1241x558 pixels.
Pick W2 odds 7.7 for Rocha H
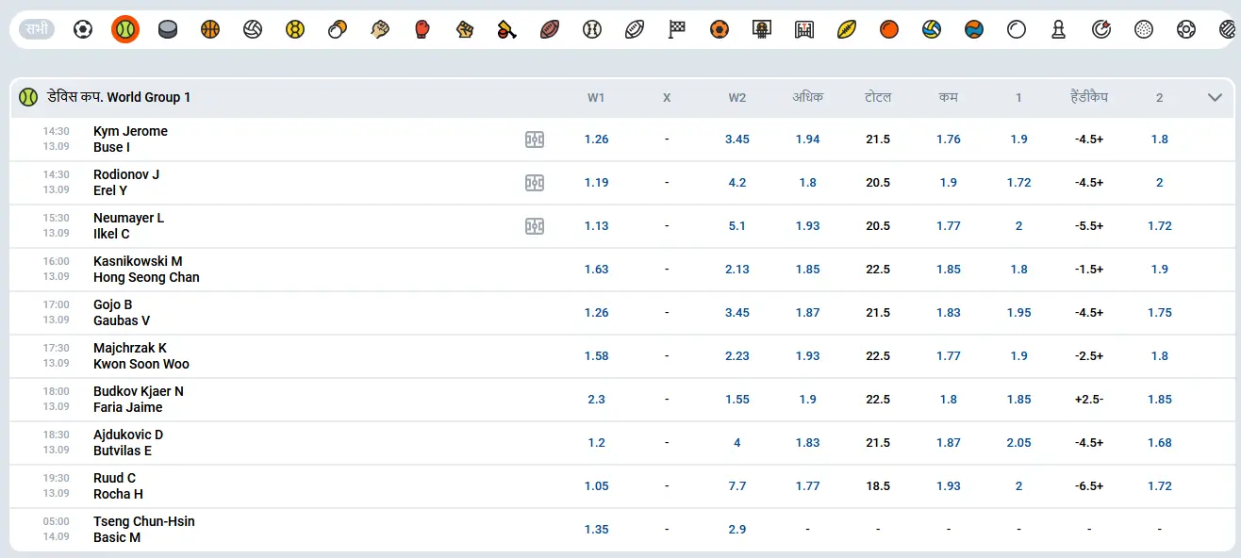click(x=737, y=486)
